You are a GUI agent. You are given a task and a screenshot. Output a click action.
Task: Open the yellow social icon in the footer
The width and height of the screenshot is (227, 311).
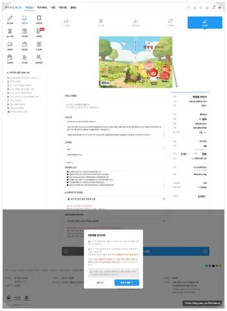pos(220,266)
